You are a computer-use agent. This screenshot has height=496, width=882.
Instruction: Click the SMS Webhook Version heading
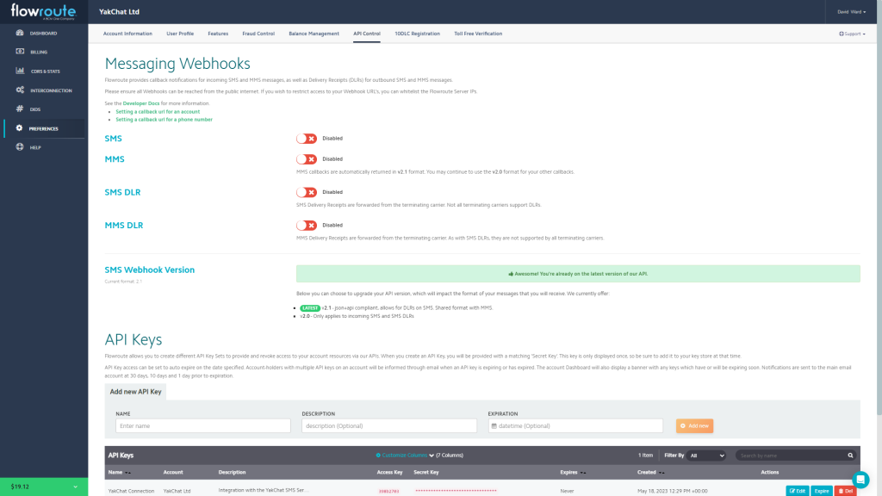tap(150, 270)
